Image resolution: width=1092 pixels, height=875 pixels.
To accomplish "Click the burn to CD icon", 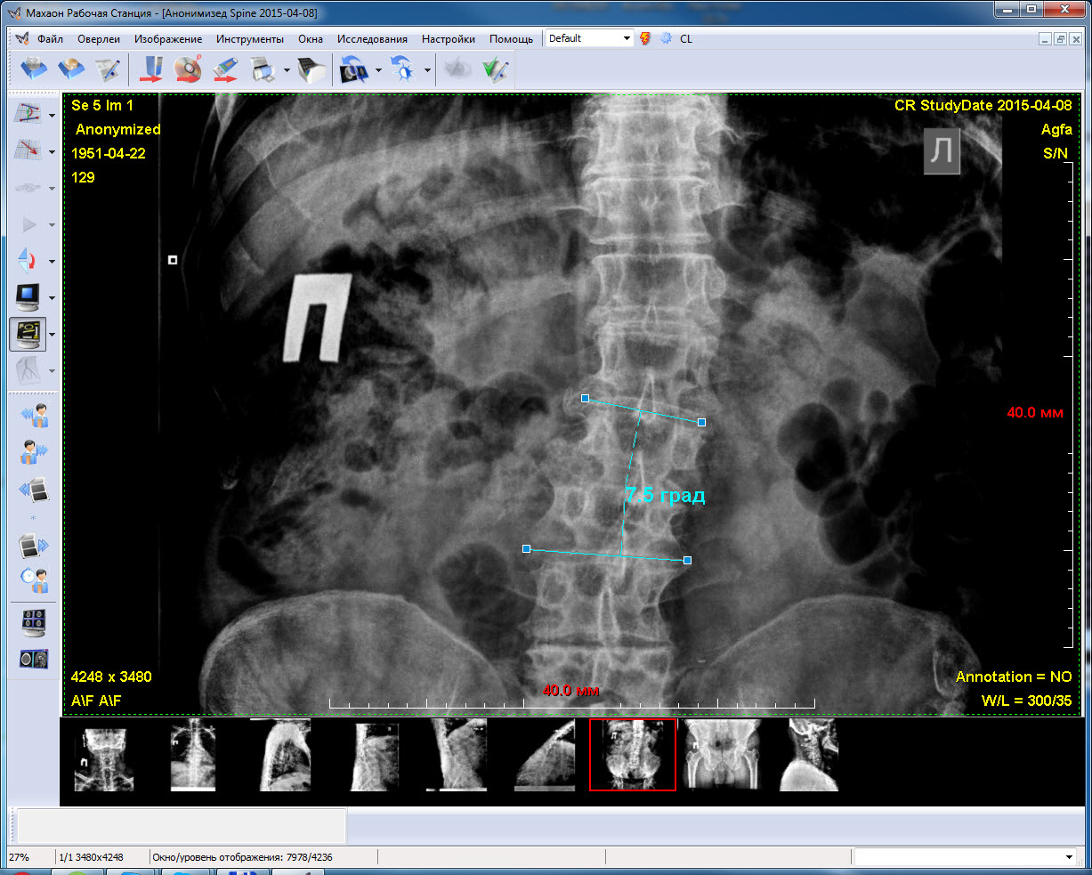I will (188, 69).
